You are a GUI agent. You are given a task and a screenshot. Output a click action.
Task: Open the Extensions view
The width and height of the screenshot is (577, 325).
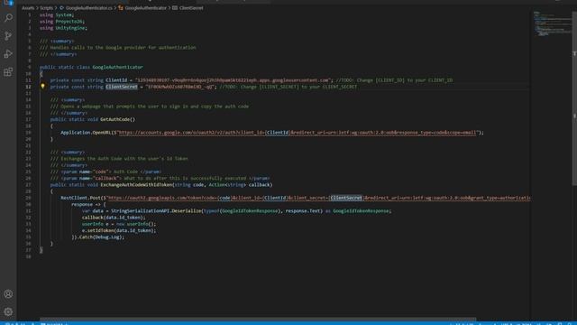pyautogui.click(x=8, y=72)
